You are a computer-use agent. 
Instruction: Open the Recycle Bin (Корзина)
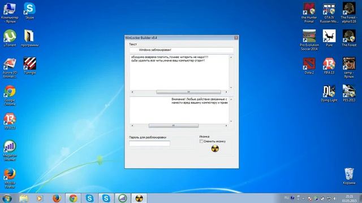pos(349,176)
